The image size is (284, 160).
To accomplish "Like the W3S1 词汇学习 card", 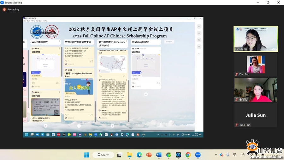I will point(33,83).
